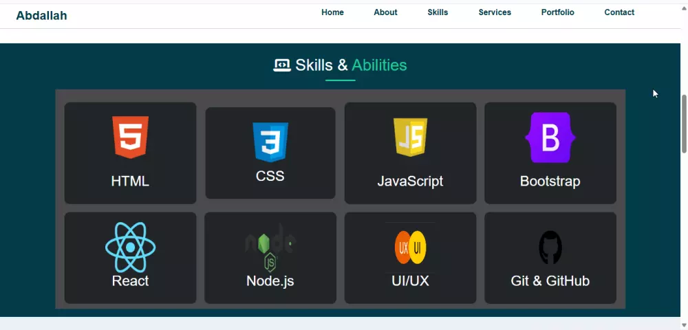Open the Contact nav link
The height and width of the screenshot is (330, 688).
coord(619,12)
